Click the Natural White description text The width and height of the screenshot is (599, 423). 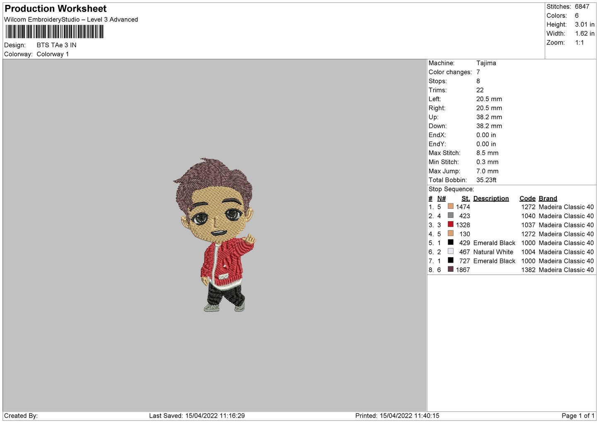(493, 252)
